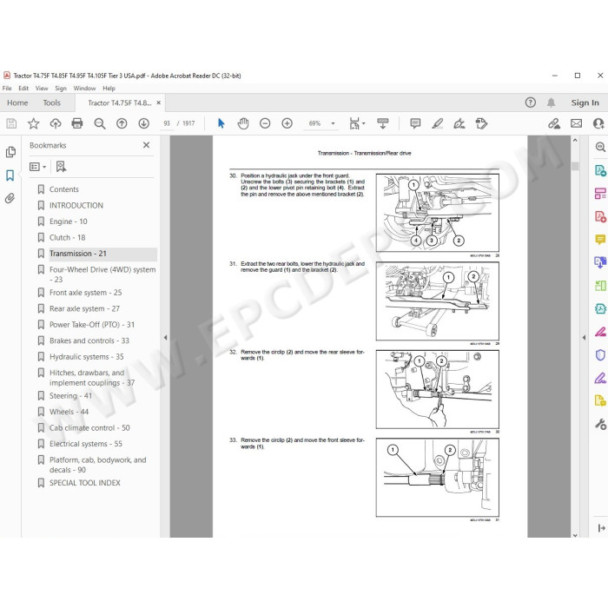Zoom in with the plus icon
608x608 pixels.
(287, 123)
